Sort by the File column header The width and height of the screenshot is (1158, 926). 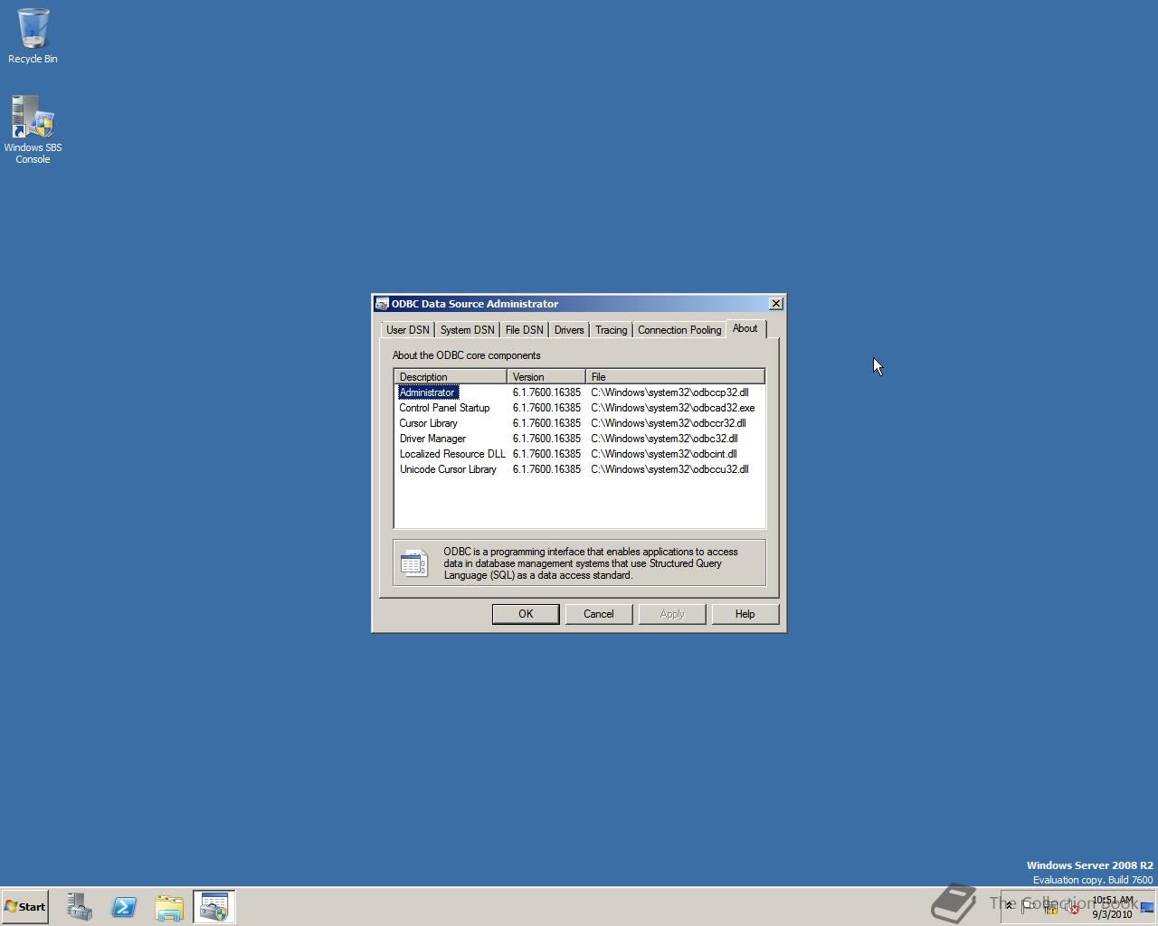click(675, 376)
